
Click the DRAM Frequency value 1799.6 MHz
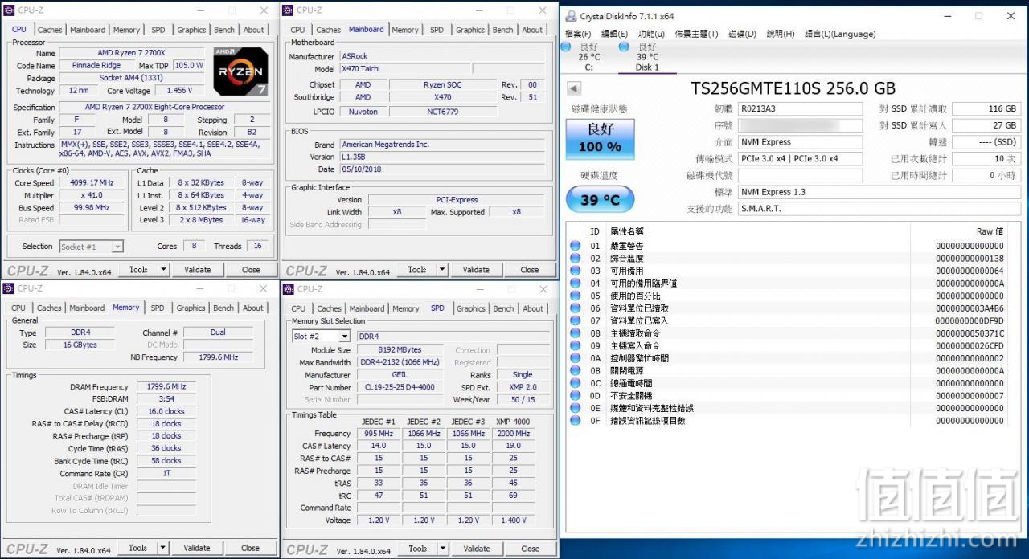[166, 386]
